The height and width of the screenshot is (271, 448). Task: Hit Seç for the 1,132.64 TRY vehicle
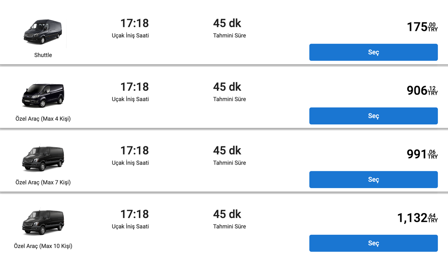click(373, 243)
